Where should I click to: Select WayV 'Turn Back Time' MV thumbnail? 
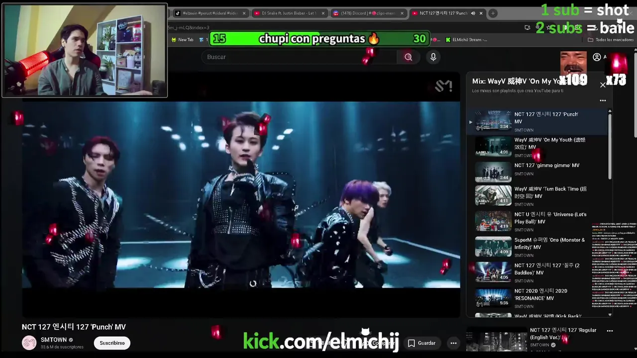493,195
